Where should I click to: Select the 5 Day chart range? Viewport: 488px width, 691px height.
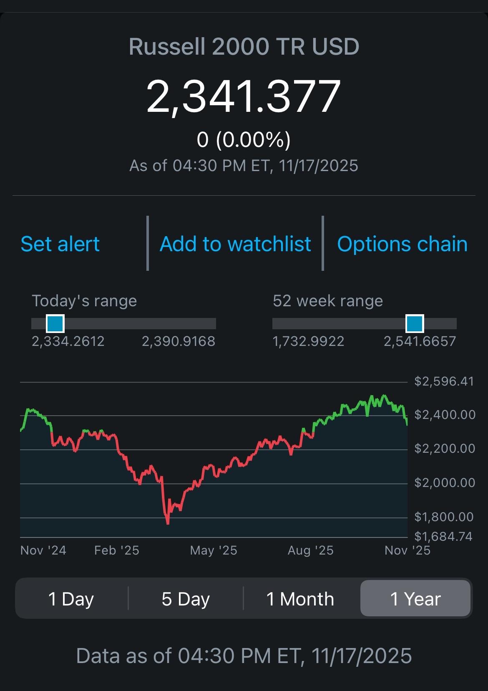pyautogui.click(x=186, y=599)
